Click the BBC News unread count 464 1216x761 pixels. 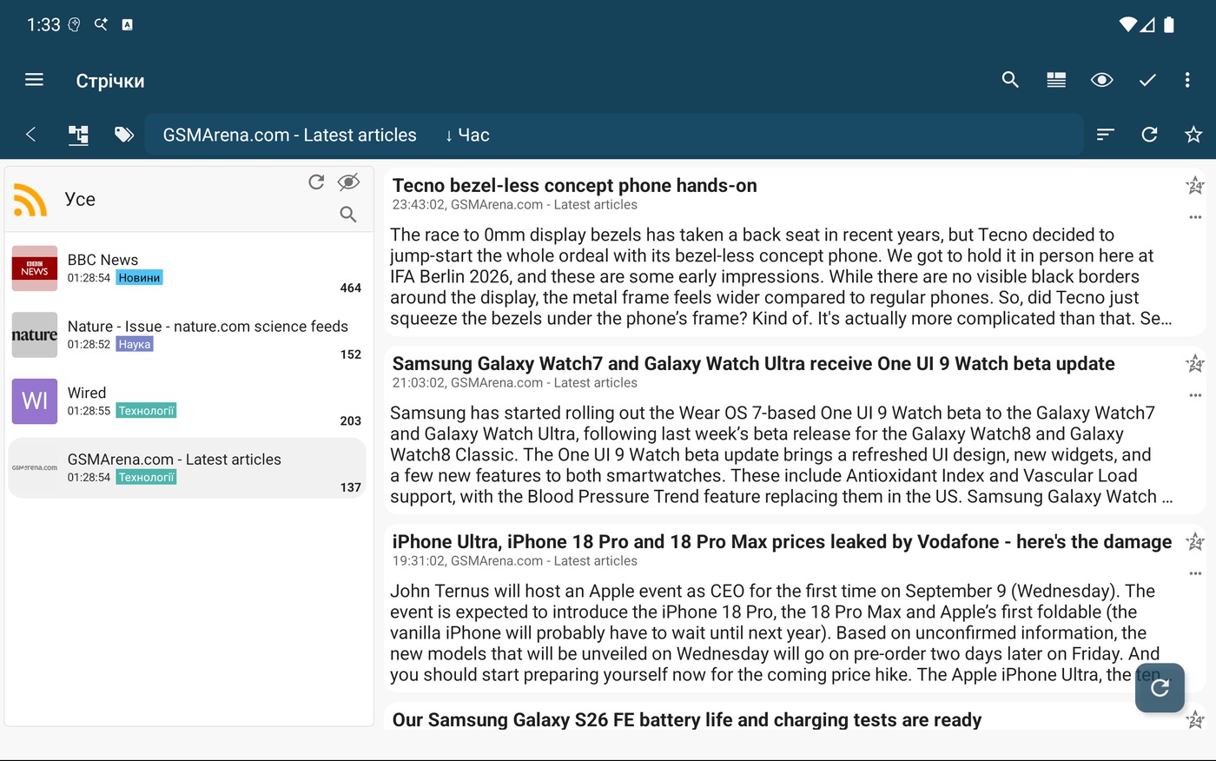coord(351,288)
